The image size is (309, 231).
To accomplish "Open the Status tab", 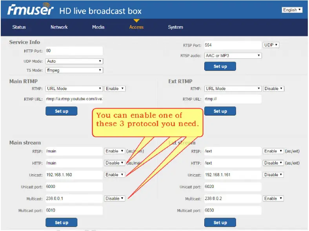I will pos(19,27).
